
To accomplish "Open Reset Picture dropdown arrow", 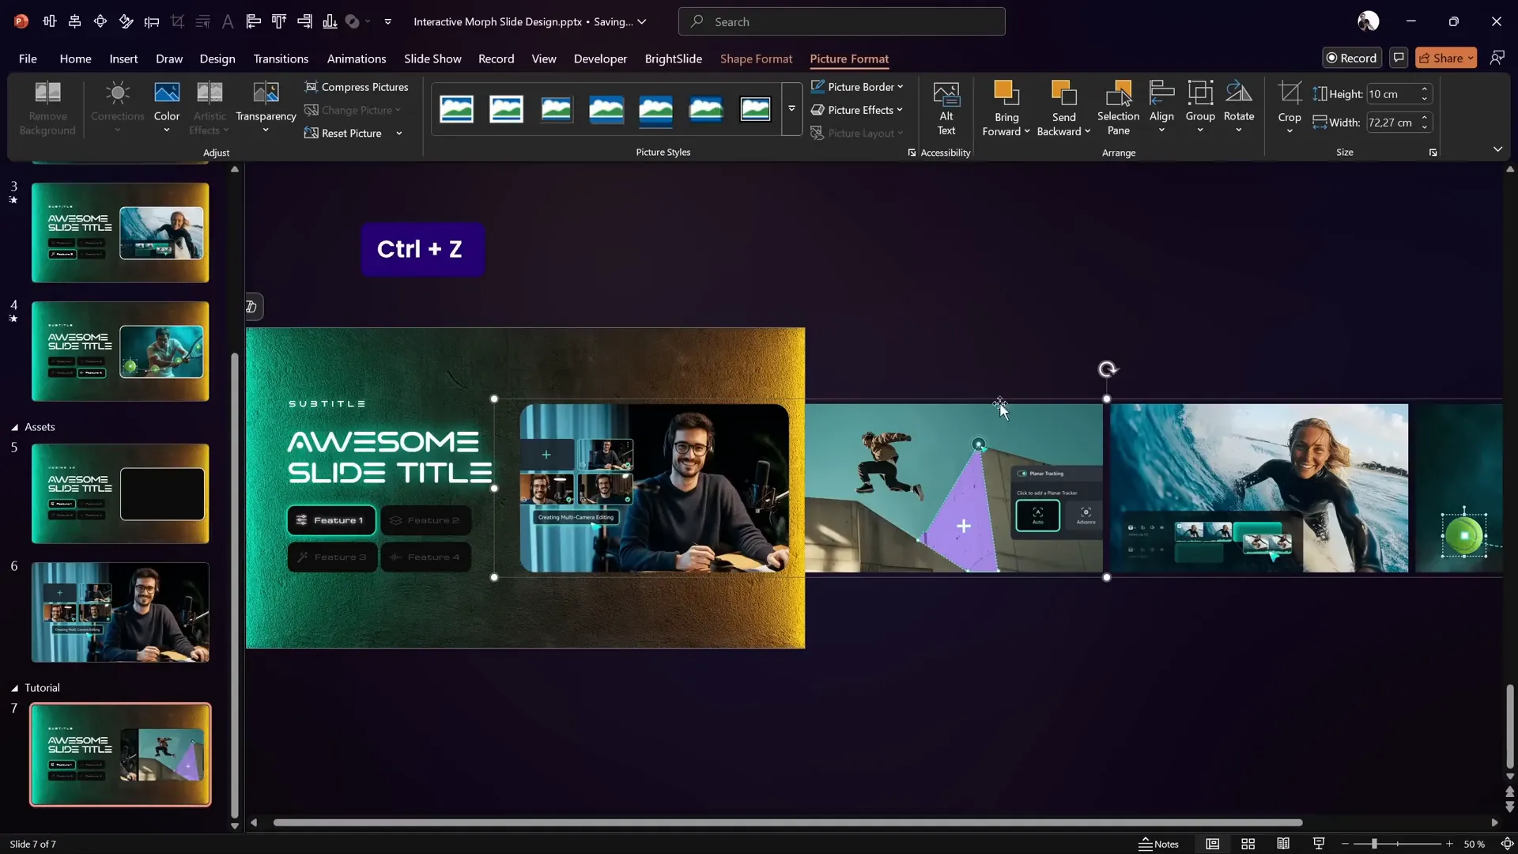I will [x=399, y=133].
